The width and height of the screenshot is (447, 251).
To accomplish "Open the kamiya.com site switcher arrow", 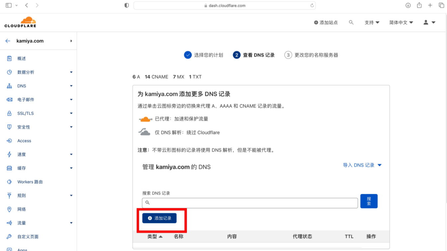I will 71,41.
